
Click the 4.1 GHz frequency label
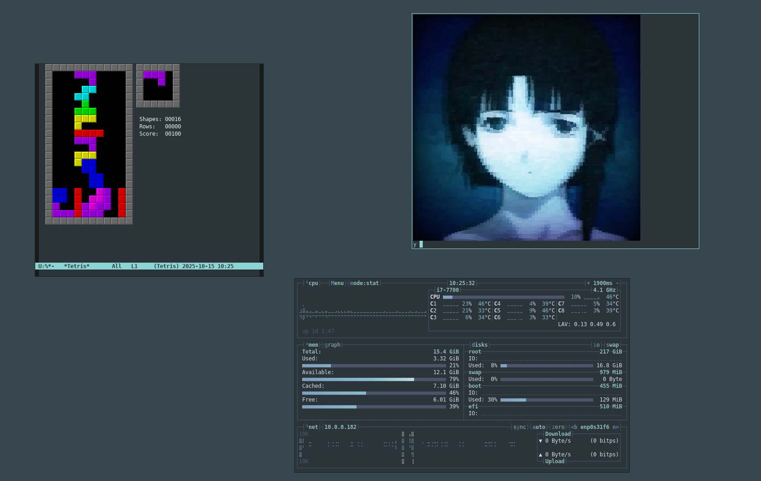[604, 290]
